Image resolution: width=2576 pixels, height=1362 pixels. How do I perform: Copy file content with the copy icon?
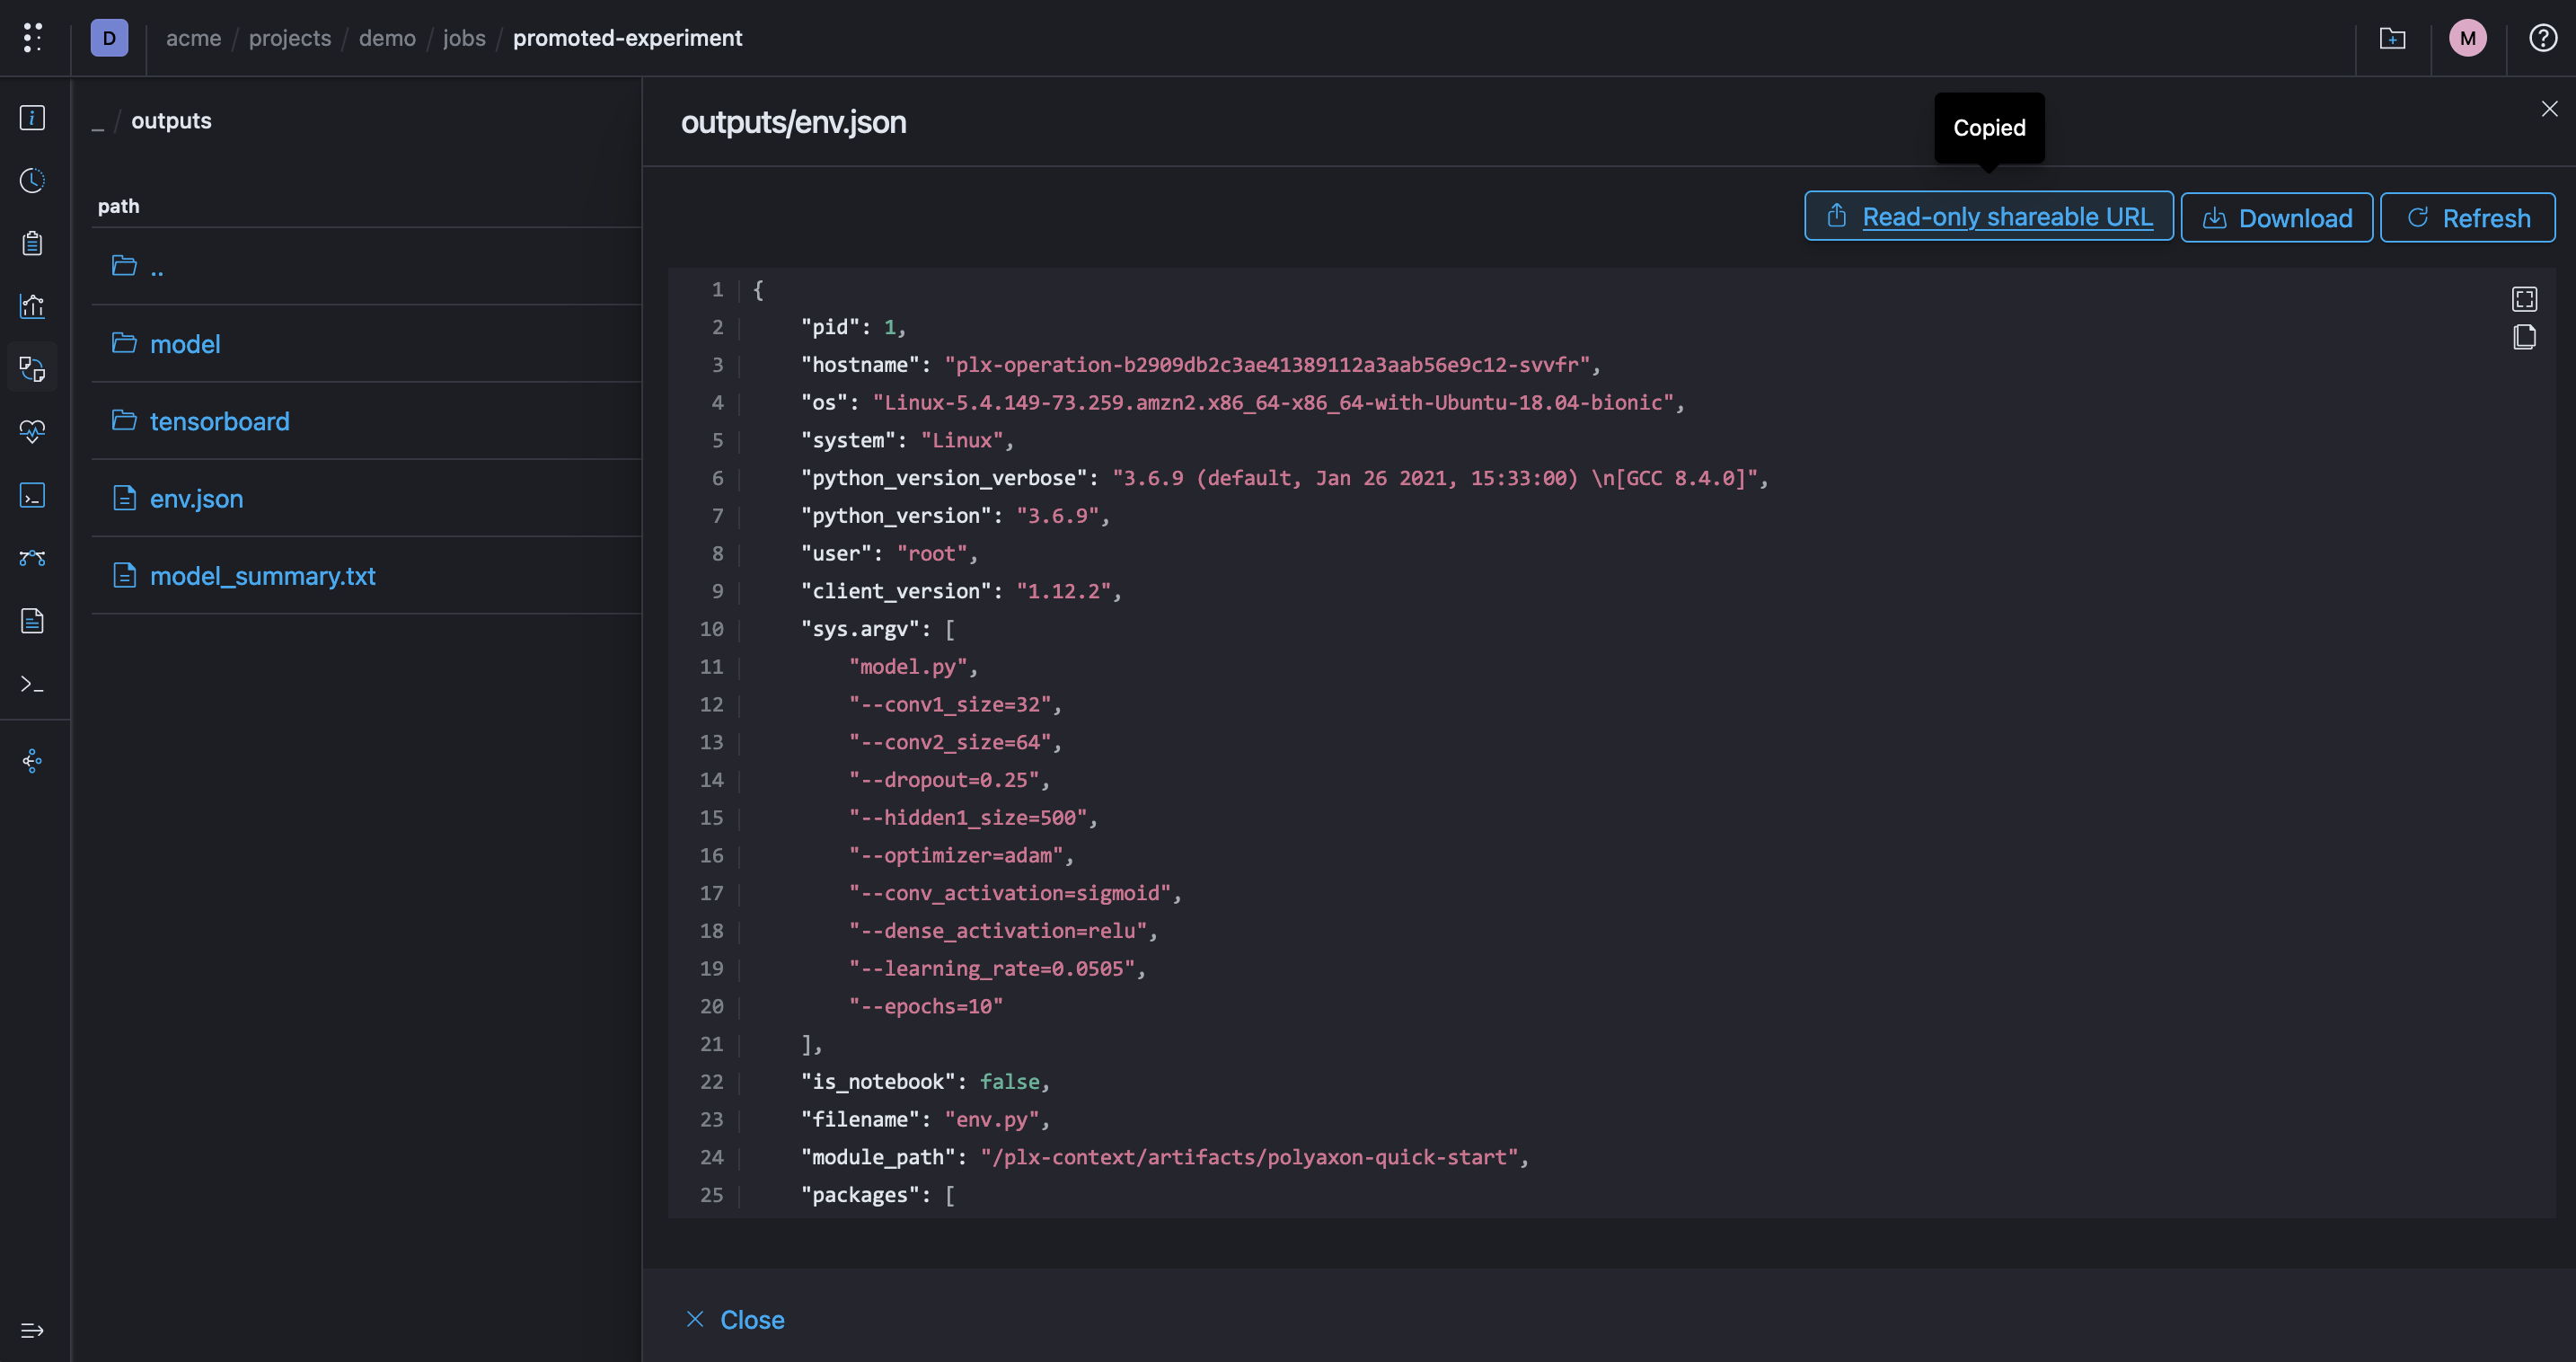pyautogui.click(x=2524, y=337)
